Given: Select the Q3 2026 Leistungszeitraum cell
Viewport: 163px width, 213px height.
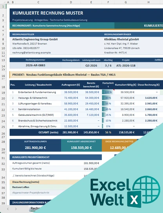Looking at the screenshot, I should click(91, 66).
